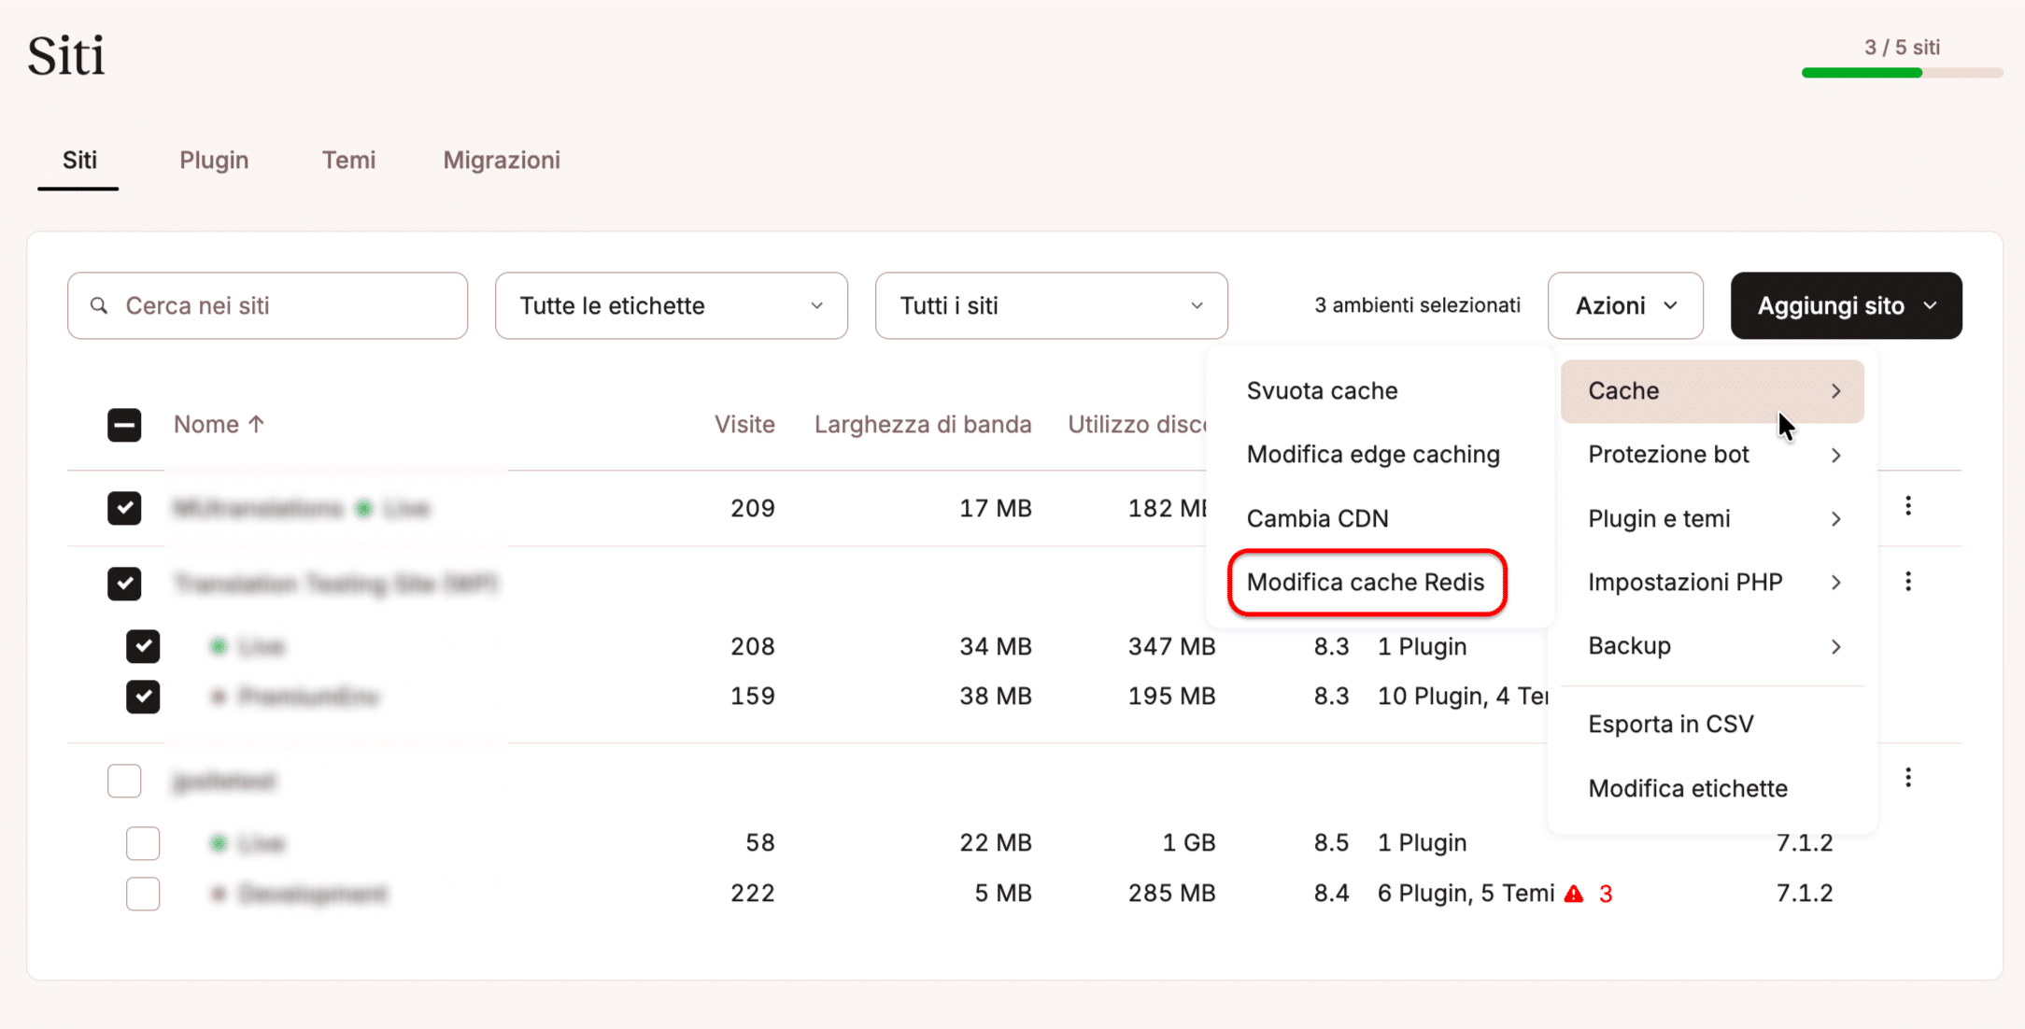Expand Plugin e temi submenu
The image size is (2025, 1029).
click(x=1712, y=518)
